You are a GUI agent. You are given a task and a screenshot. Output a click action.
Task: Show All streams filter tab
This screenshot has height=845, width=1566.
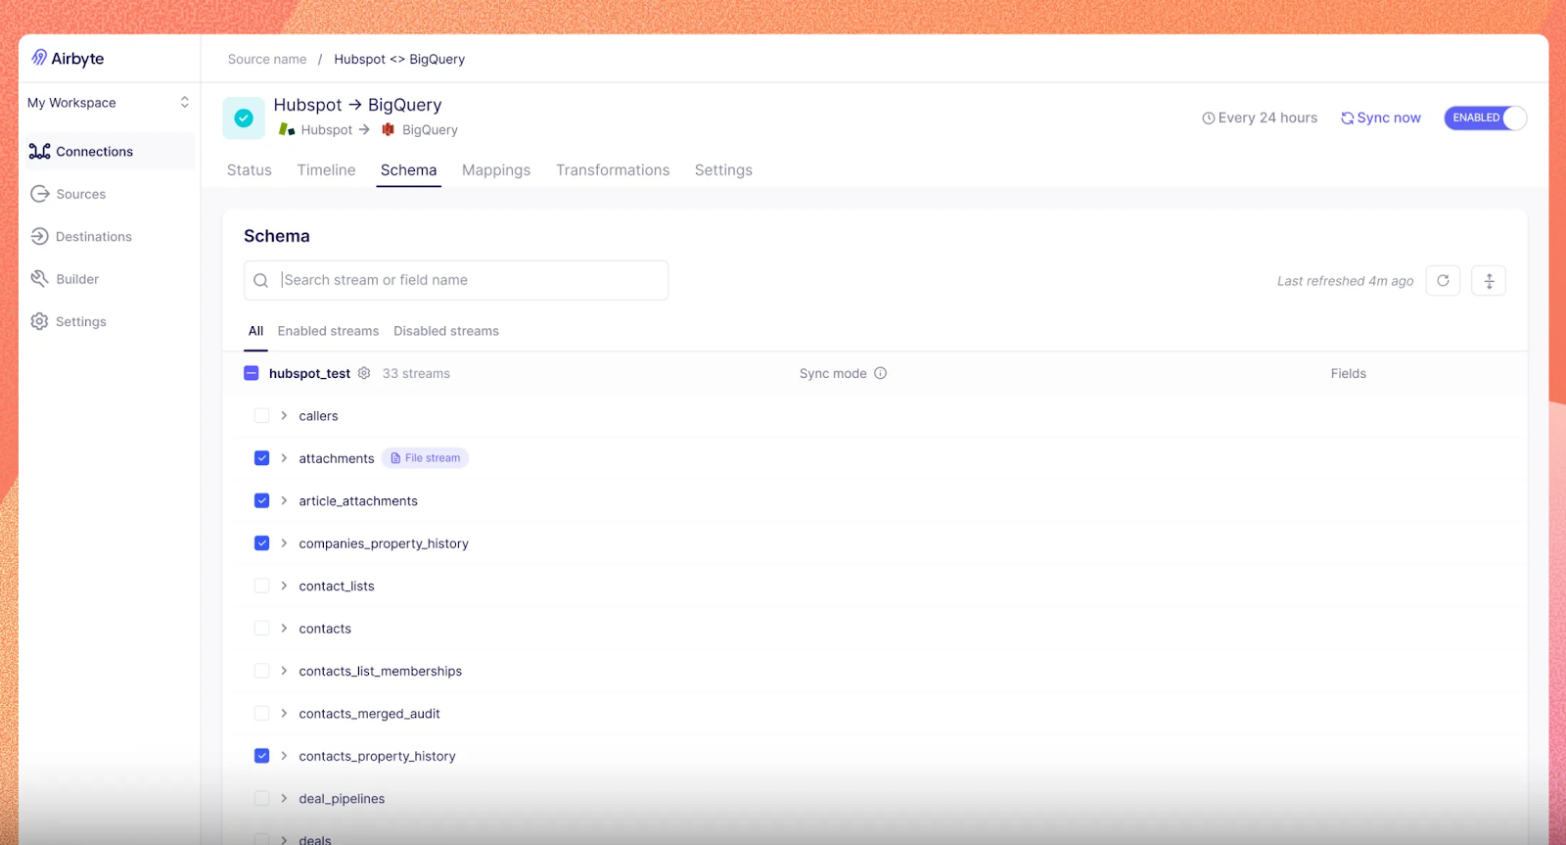tap(255, 331)
